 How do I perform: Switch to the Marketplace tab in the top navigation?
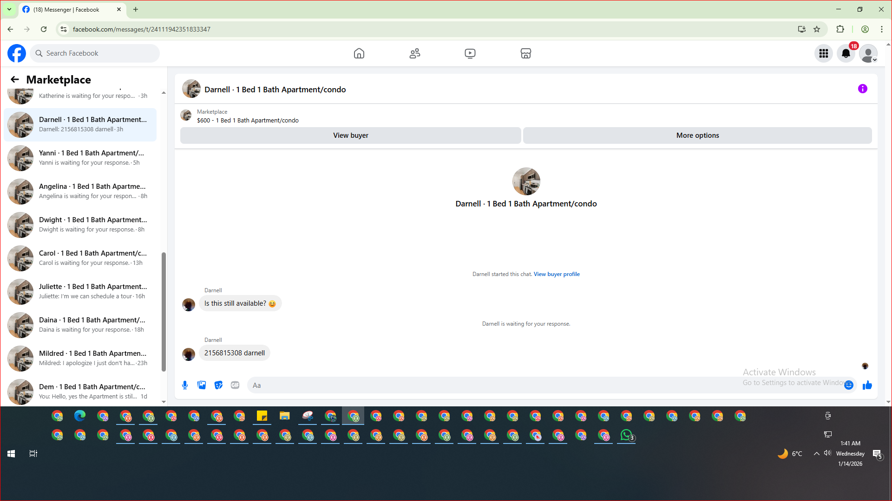point(525,53)
